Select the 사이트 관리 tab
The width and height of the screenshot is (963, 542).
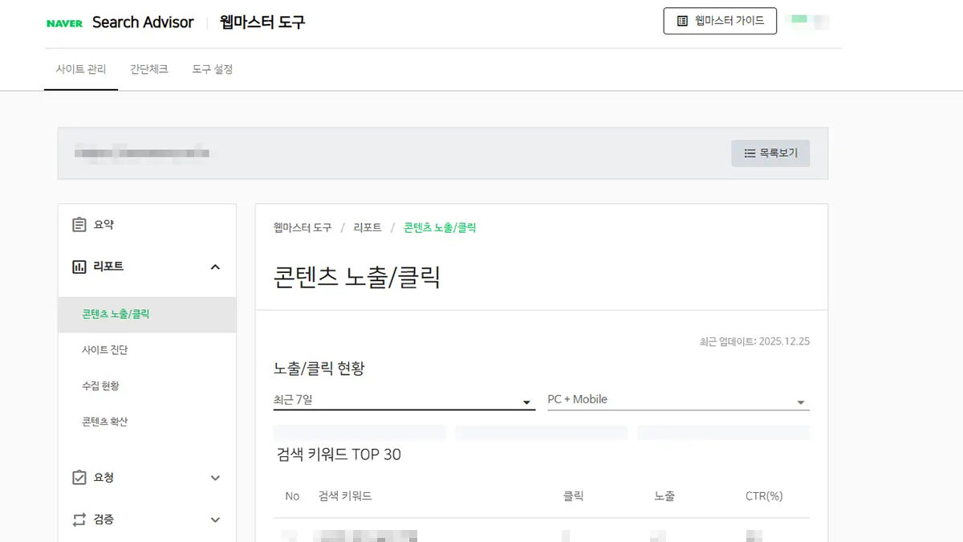[x=80, y=69]
